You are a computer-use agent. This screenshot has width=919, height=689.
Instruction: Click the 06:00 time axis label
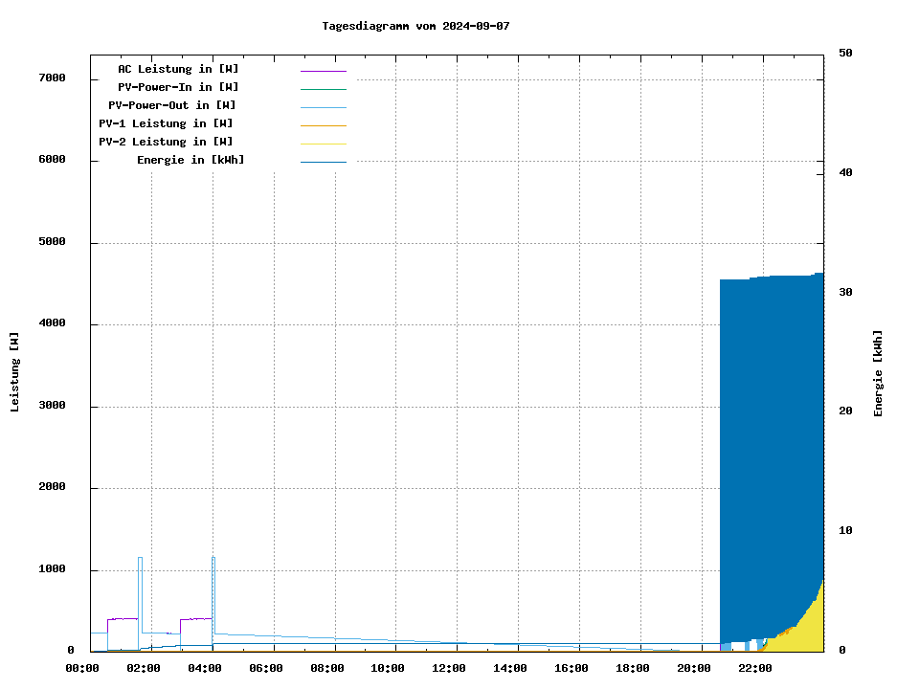point(266,668)
